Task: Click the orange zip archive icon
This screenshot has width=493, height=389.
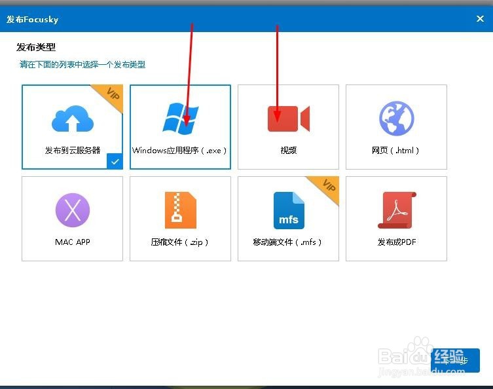Action: click(x=180, y=211)
